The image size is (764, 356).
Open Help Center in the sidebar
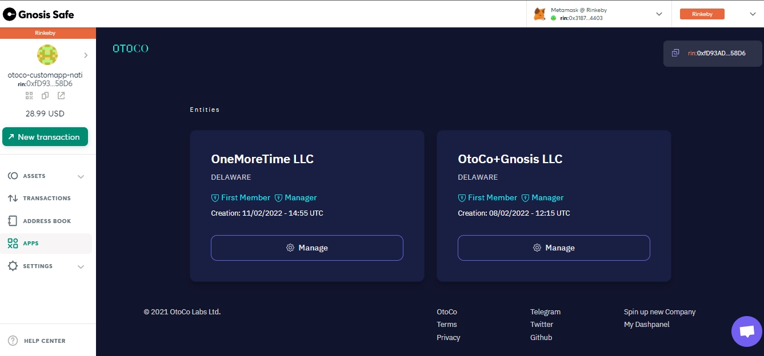pyautogui.click(x=45, y=341)
